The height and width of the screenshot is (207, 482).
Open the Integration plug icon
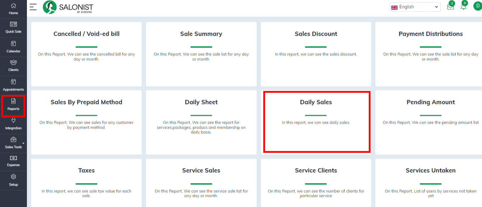[13, 120]
